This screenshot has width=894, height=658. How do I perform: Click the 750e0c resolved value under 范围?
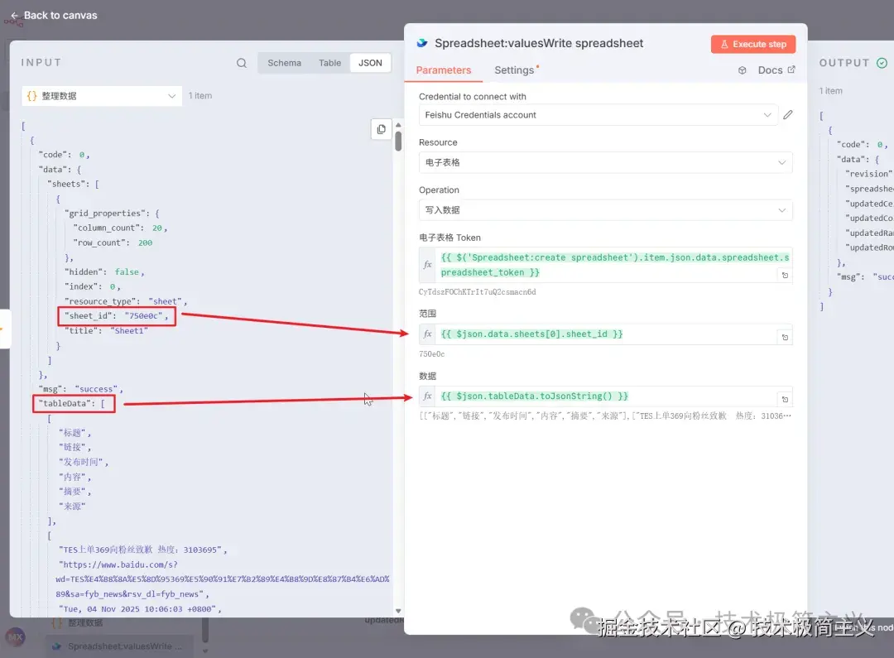click(431, 354)
